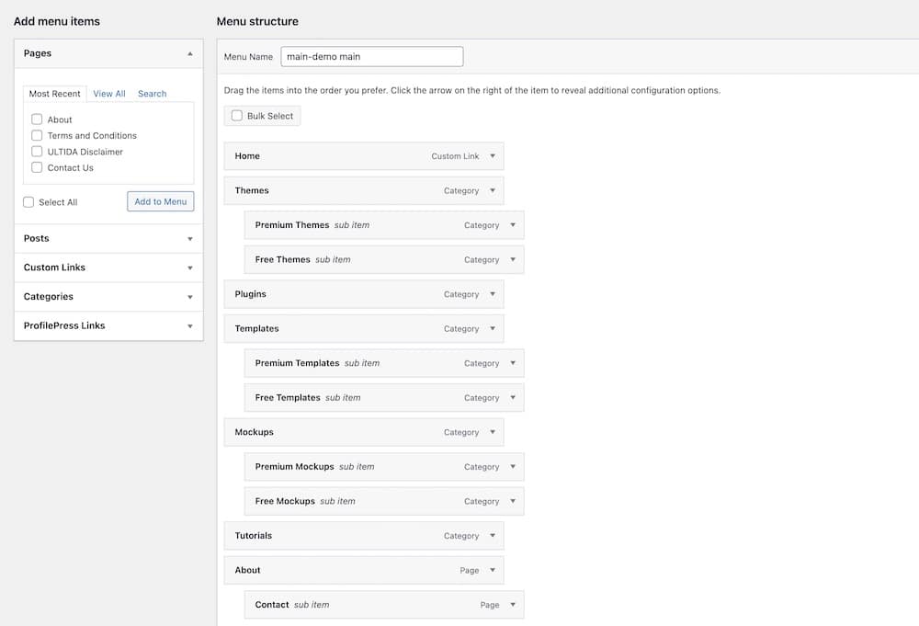The image size is (919, 626).
Task: Expand the ProfilePress Links panel
Action: coord(190,326)
